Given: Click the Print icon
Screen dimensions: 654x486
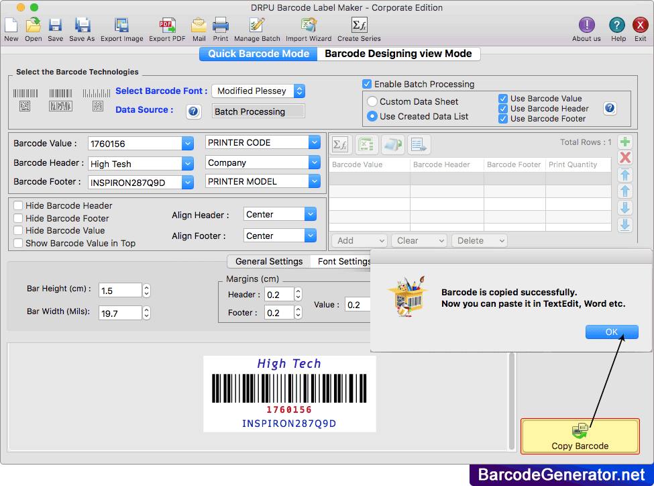Looking at the screenshot, I should pyautogui.click(x=220, y=26).
